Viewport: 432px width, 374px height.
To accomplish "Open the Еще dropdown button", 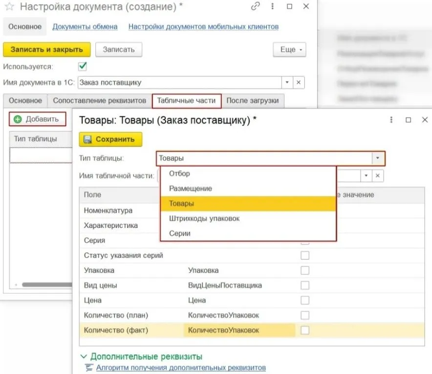I will (x=289, y=50).
